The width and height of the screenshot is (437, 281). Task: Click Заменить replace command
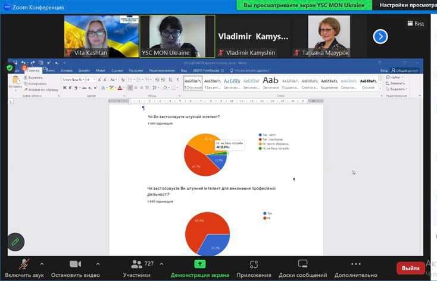coord(395,83)
